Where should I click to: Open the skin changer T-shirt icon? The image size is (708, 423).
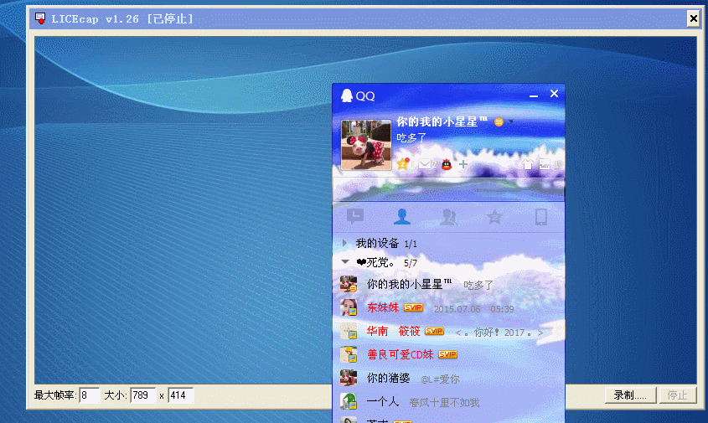pyautogui.click(x=527, y=164)
